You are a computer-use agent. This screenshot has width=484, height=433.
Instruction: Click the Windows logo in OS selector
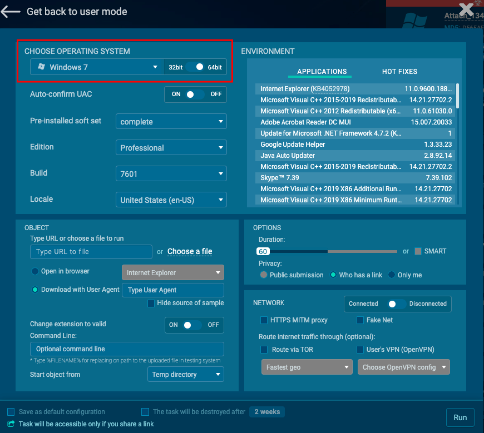click(x=41, y=67)
